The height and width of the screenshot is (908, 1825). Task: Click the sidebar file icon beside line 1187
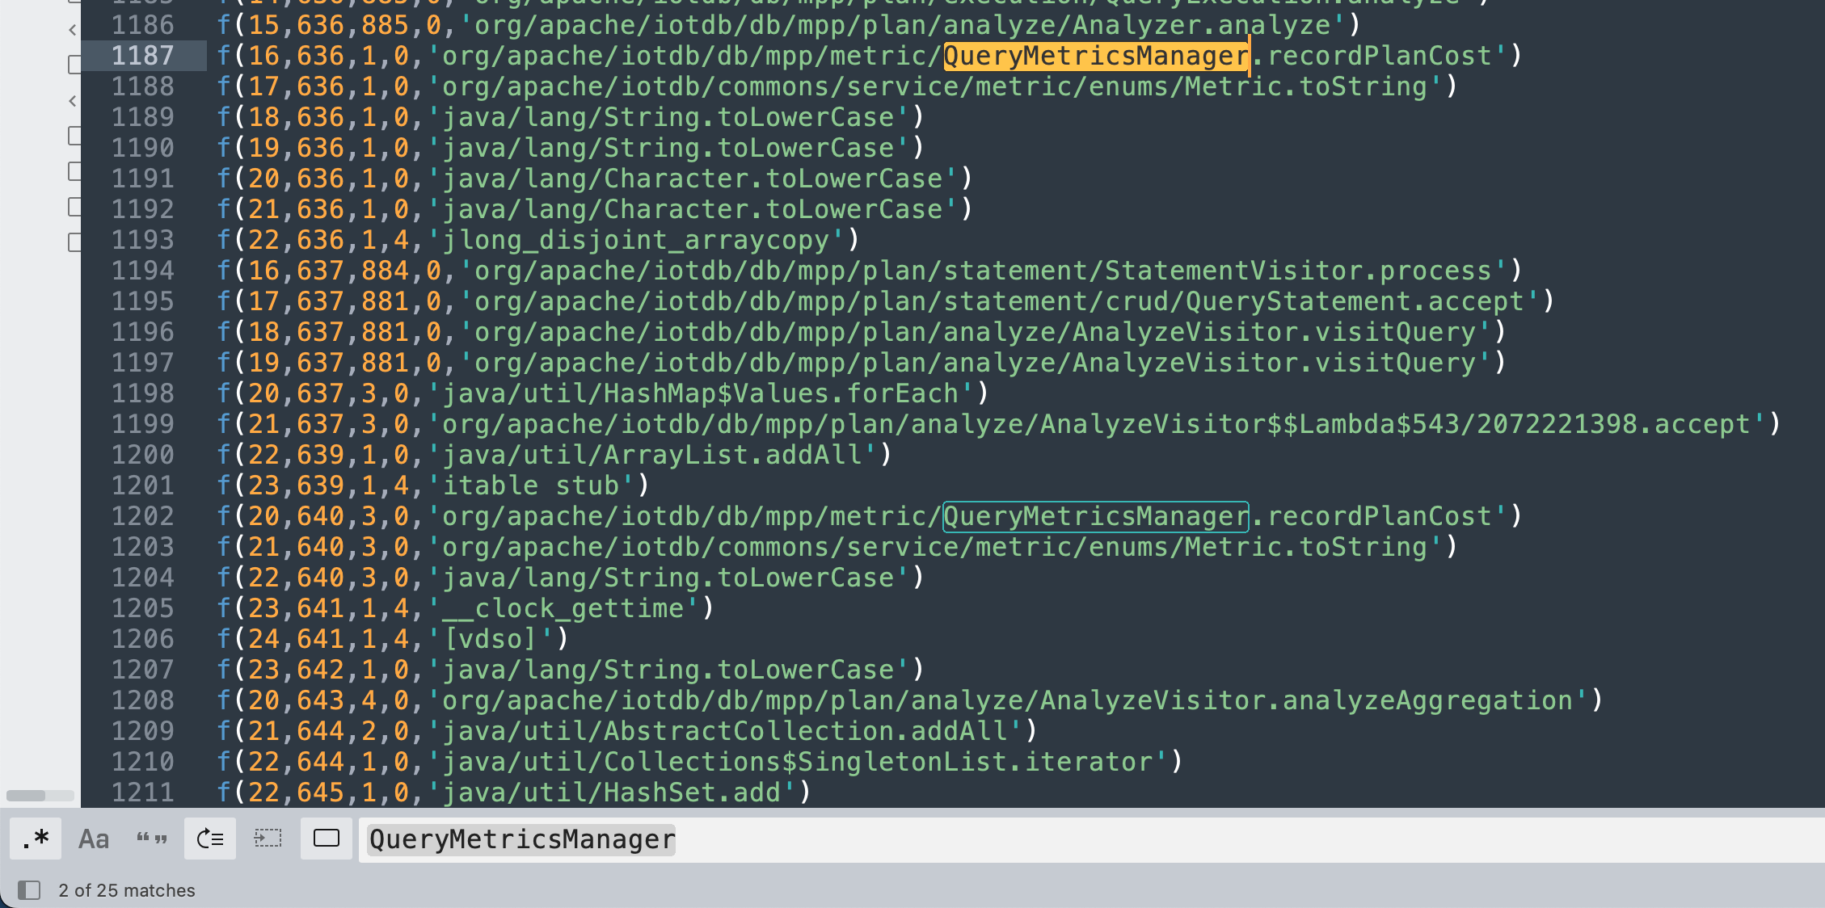74,65
